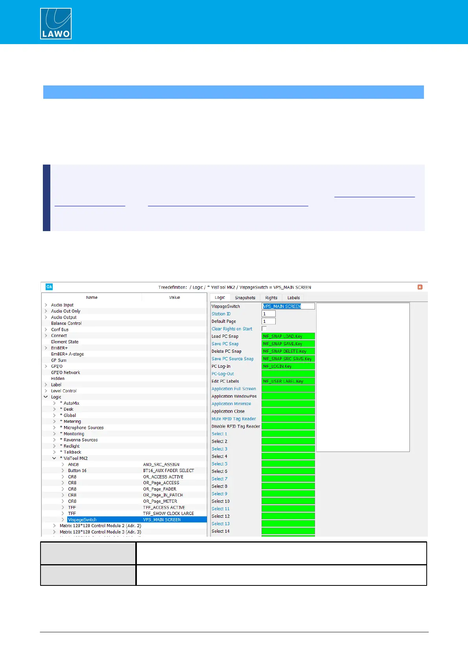Click the Name column header
This screenshot has height=663, width=468.
pos(92,298)
